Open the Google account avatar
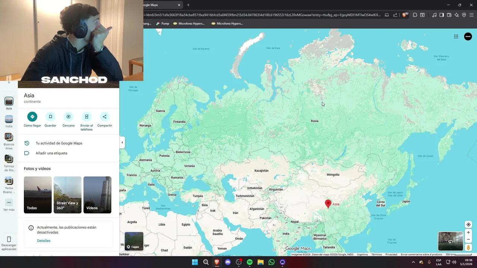 coord(468,36)
